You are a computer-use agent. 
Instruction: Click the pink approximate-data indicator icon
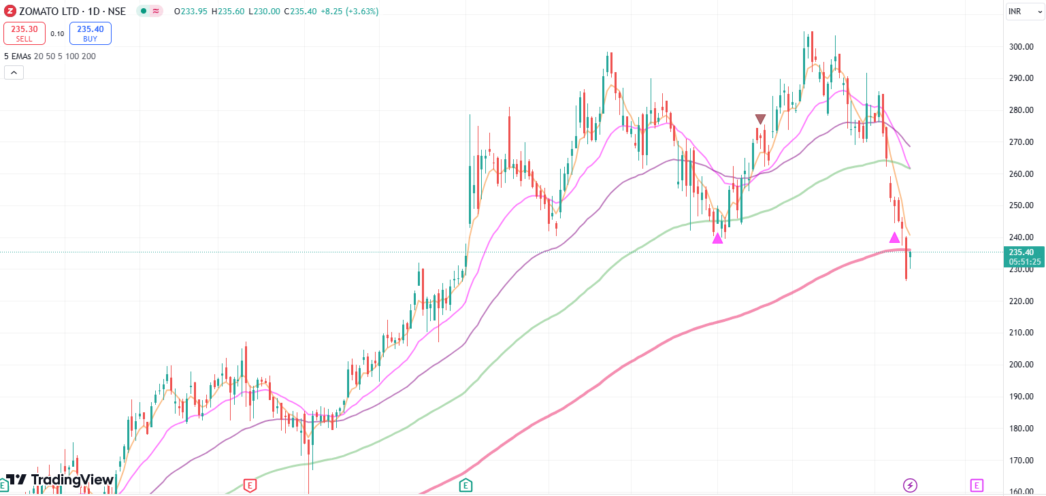[156, 11]
